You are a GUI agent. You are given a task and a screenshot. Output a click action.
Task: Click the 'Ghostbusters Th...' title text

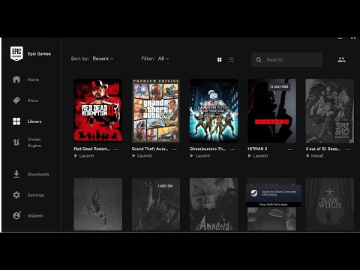tap(208, 148)
